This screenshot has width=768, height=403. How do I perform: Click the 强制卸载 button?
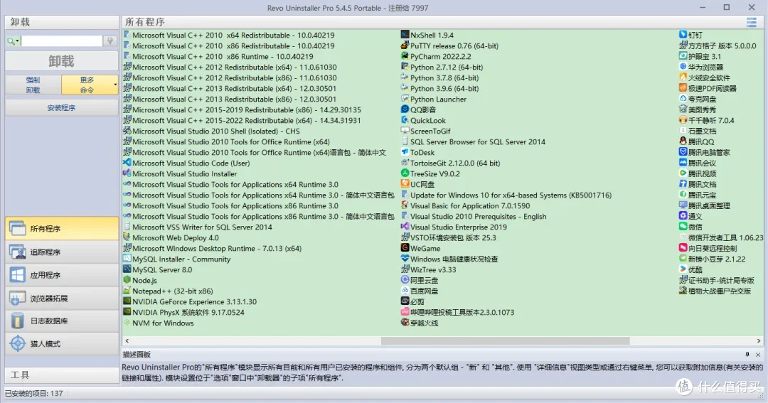pos(33,85)
